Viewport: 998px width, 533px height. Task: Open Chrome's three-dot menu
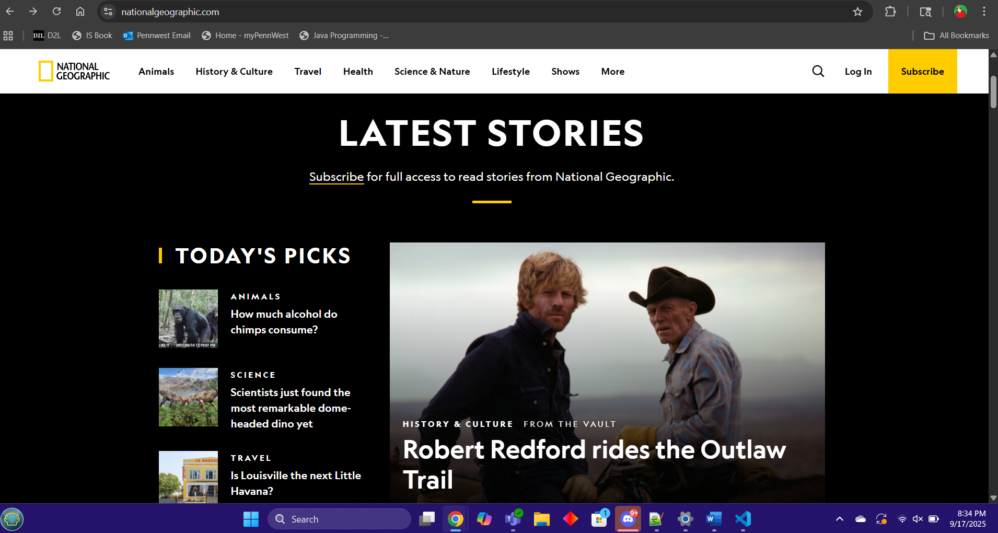pyautogui.click(x=984, y=11)
